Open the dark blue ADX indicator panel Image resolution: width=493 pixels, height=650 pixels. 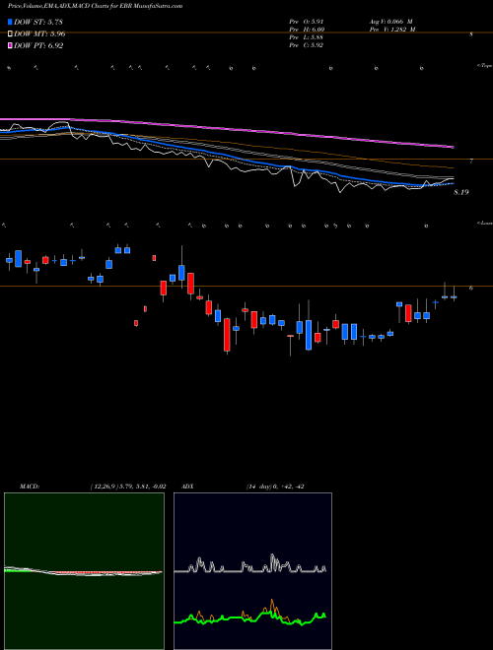click(x=252, y=571)
